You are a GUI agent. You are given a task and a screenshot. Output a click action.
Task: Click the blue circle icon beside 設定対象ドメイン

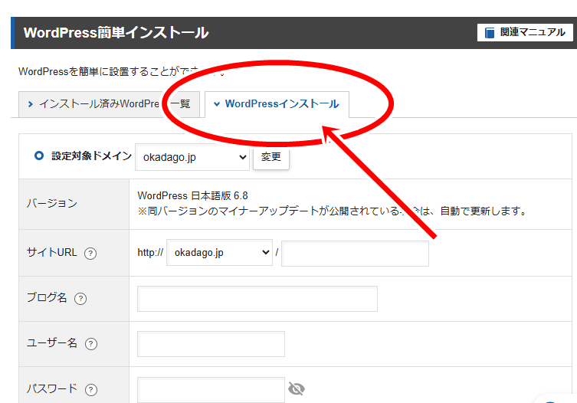[x=38, y=156]
